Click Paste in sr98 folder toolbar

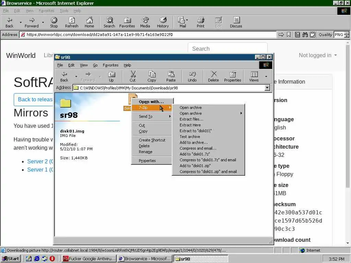tap(171, 77)
